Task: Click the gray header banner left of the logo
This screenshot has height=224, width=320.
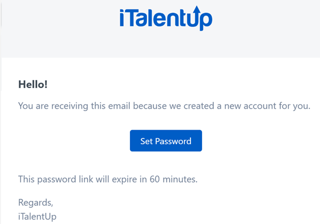Action: (x=57, y=29)
